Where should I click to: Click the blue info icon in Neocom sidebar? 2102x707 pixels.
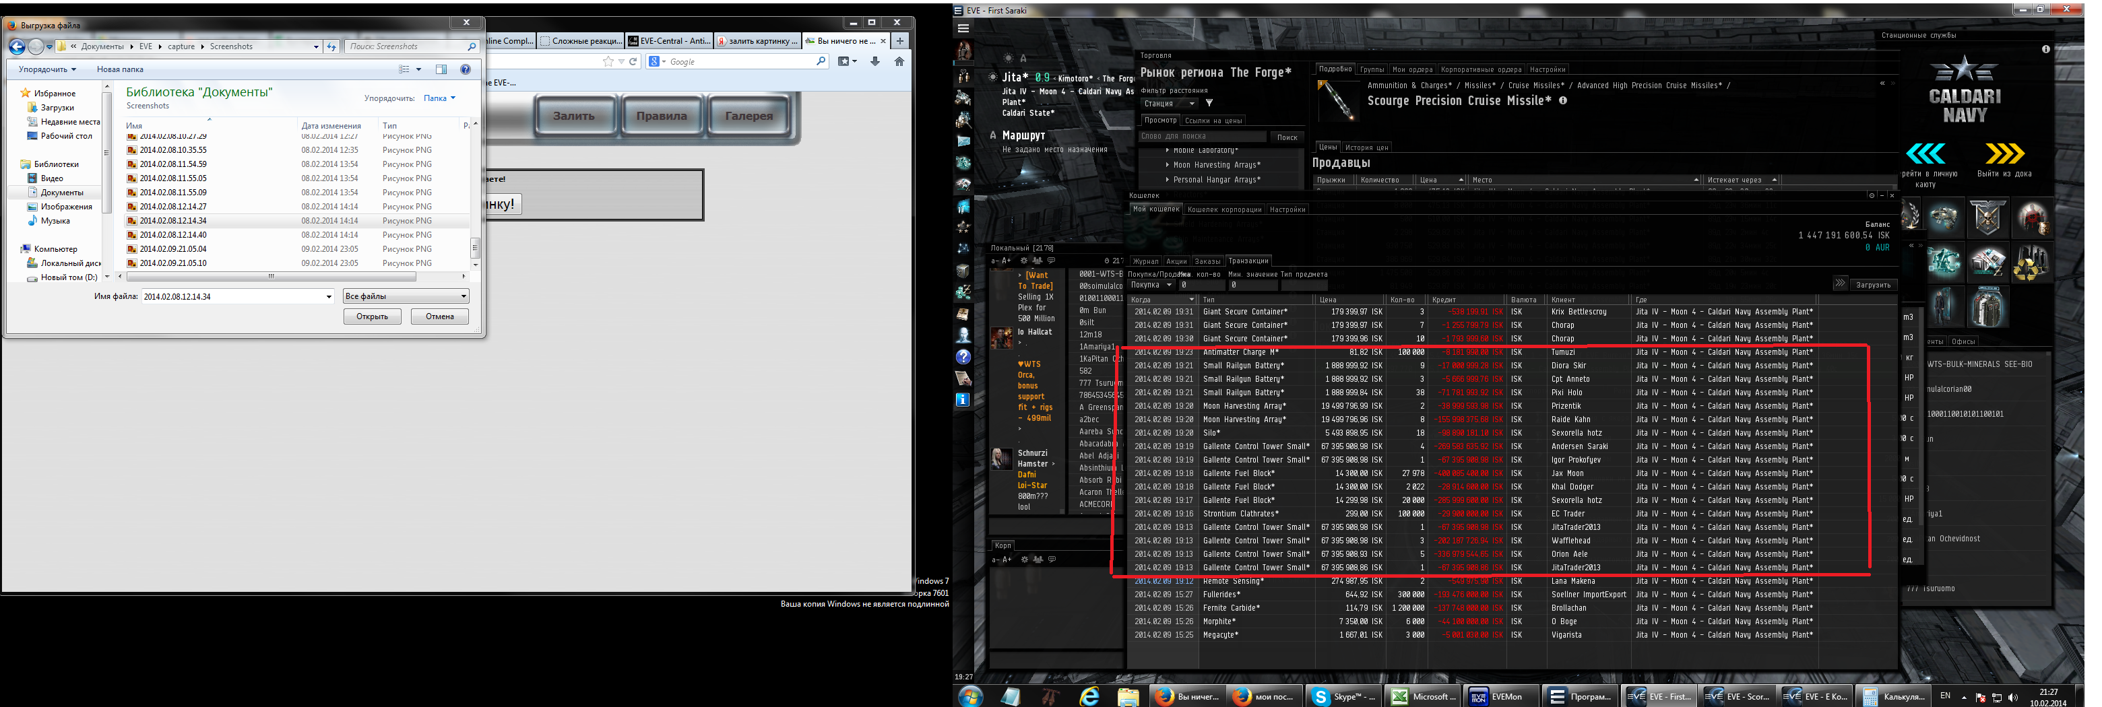point(963,399)
